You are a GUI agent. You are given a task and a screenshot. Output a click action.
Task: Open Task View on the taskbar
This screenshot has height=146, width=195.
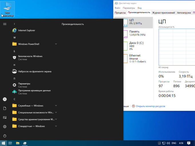10,143
